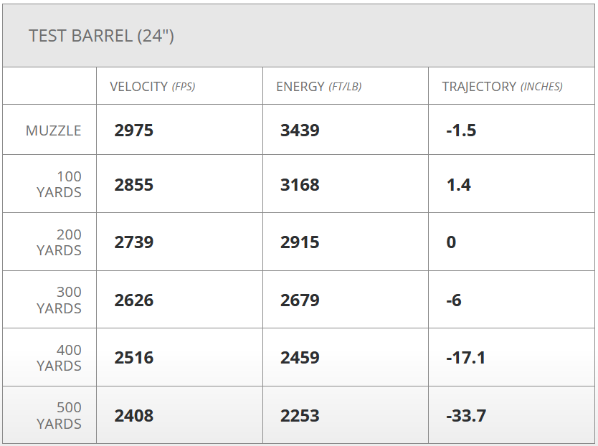Click velocity value 2516
598x446 pixels.
tap(134, 358)
